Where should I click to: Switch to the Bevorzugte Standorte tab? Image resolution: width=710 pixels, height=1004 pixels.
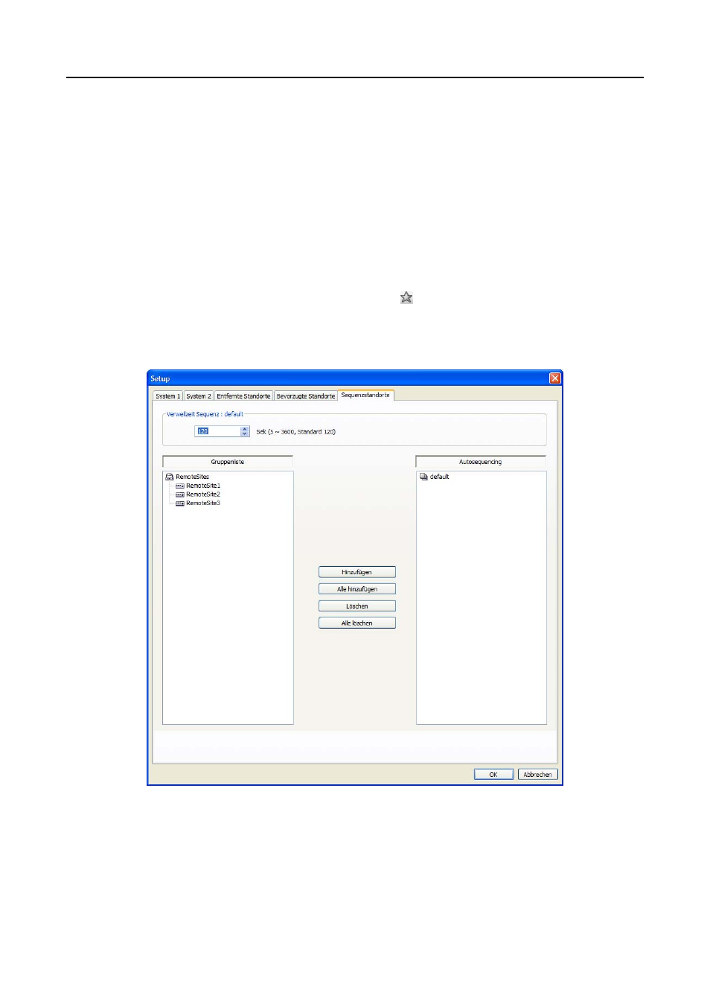pos(306,396)
